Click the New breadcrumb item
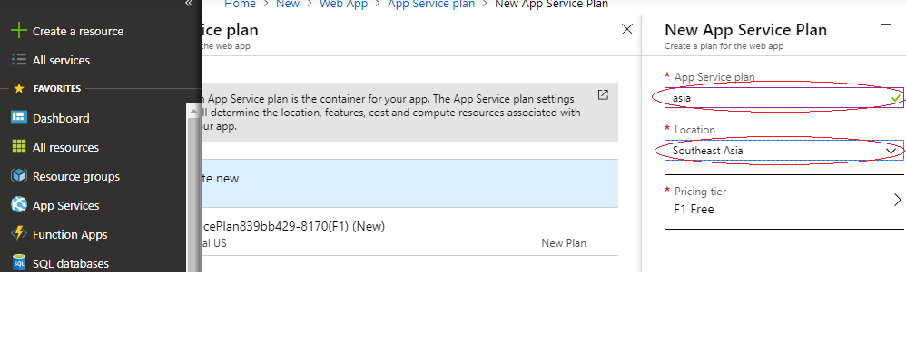The height and width of the screenshot is (354, 906). click(287, 4)
